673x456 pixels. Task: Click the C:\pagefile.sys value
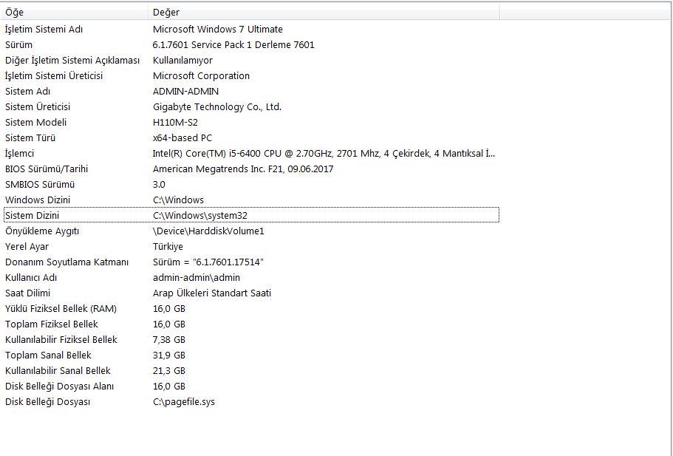(x=184, y=402)
